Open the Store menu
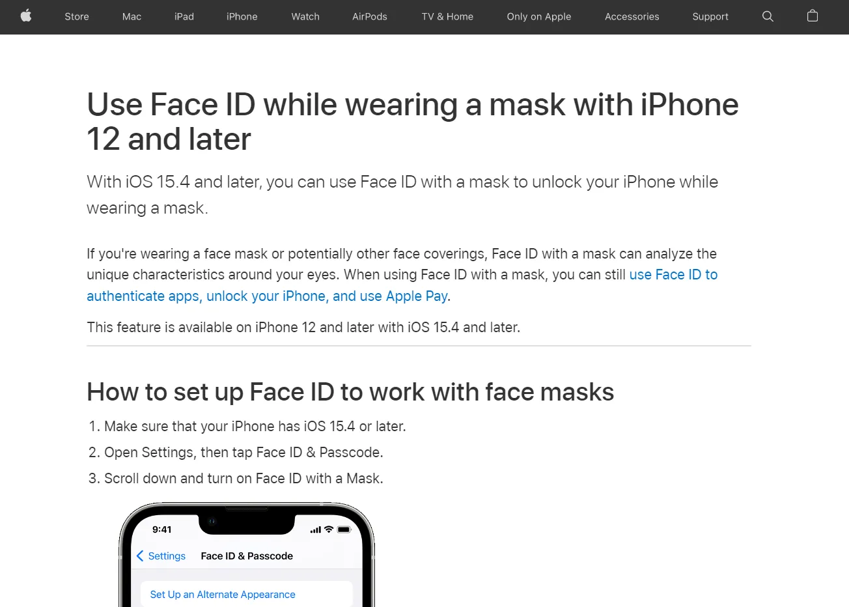Viewport: 849px width, 607px height. click(x=77, y=16)
